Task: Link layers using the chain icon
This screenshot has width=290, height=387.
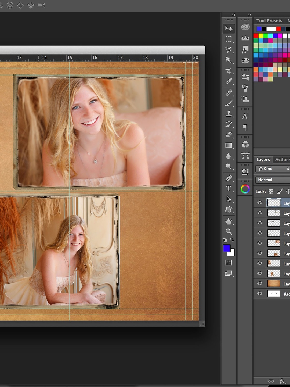Action: tap(271, 381)
